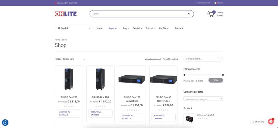
Task: Open the chat bubble icon
Action: point(271,121)
